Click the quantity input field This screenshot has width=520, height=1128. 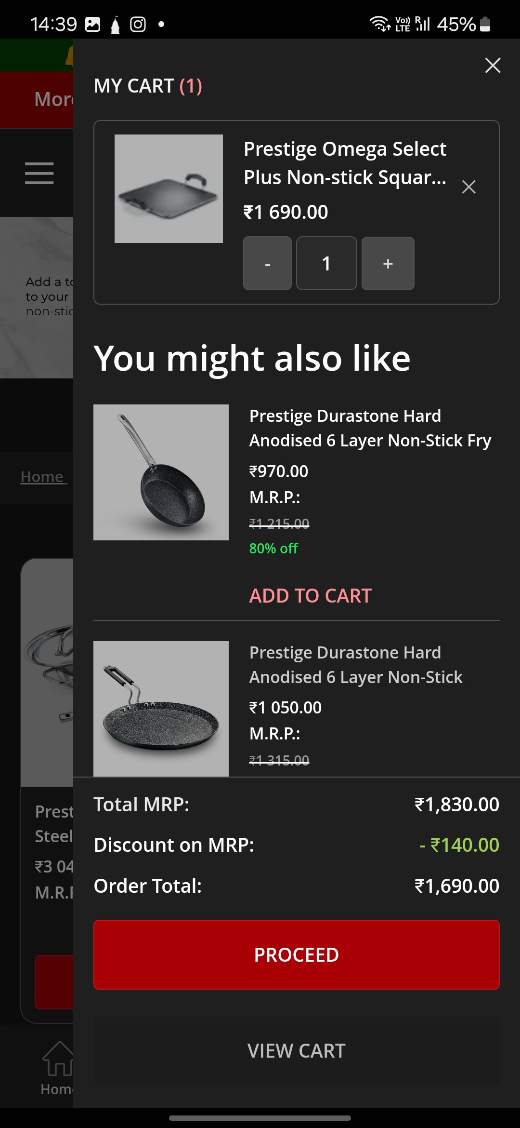326,263
